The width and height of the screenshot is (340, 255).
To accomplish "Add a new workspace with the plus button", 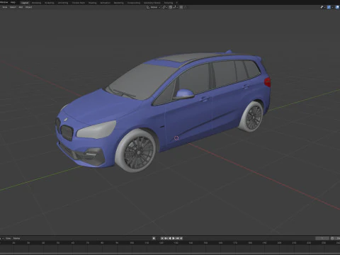I will 176,3.
